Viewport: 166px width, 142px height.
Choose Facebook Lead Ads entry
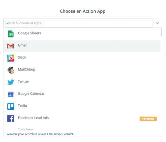[82, 118]
